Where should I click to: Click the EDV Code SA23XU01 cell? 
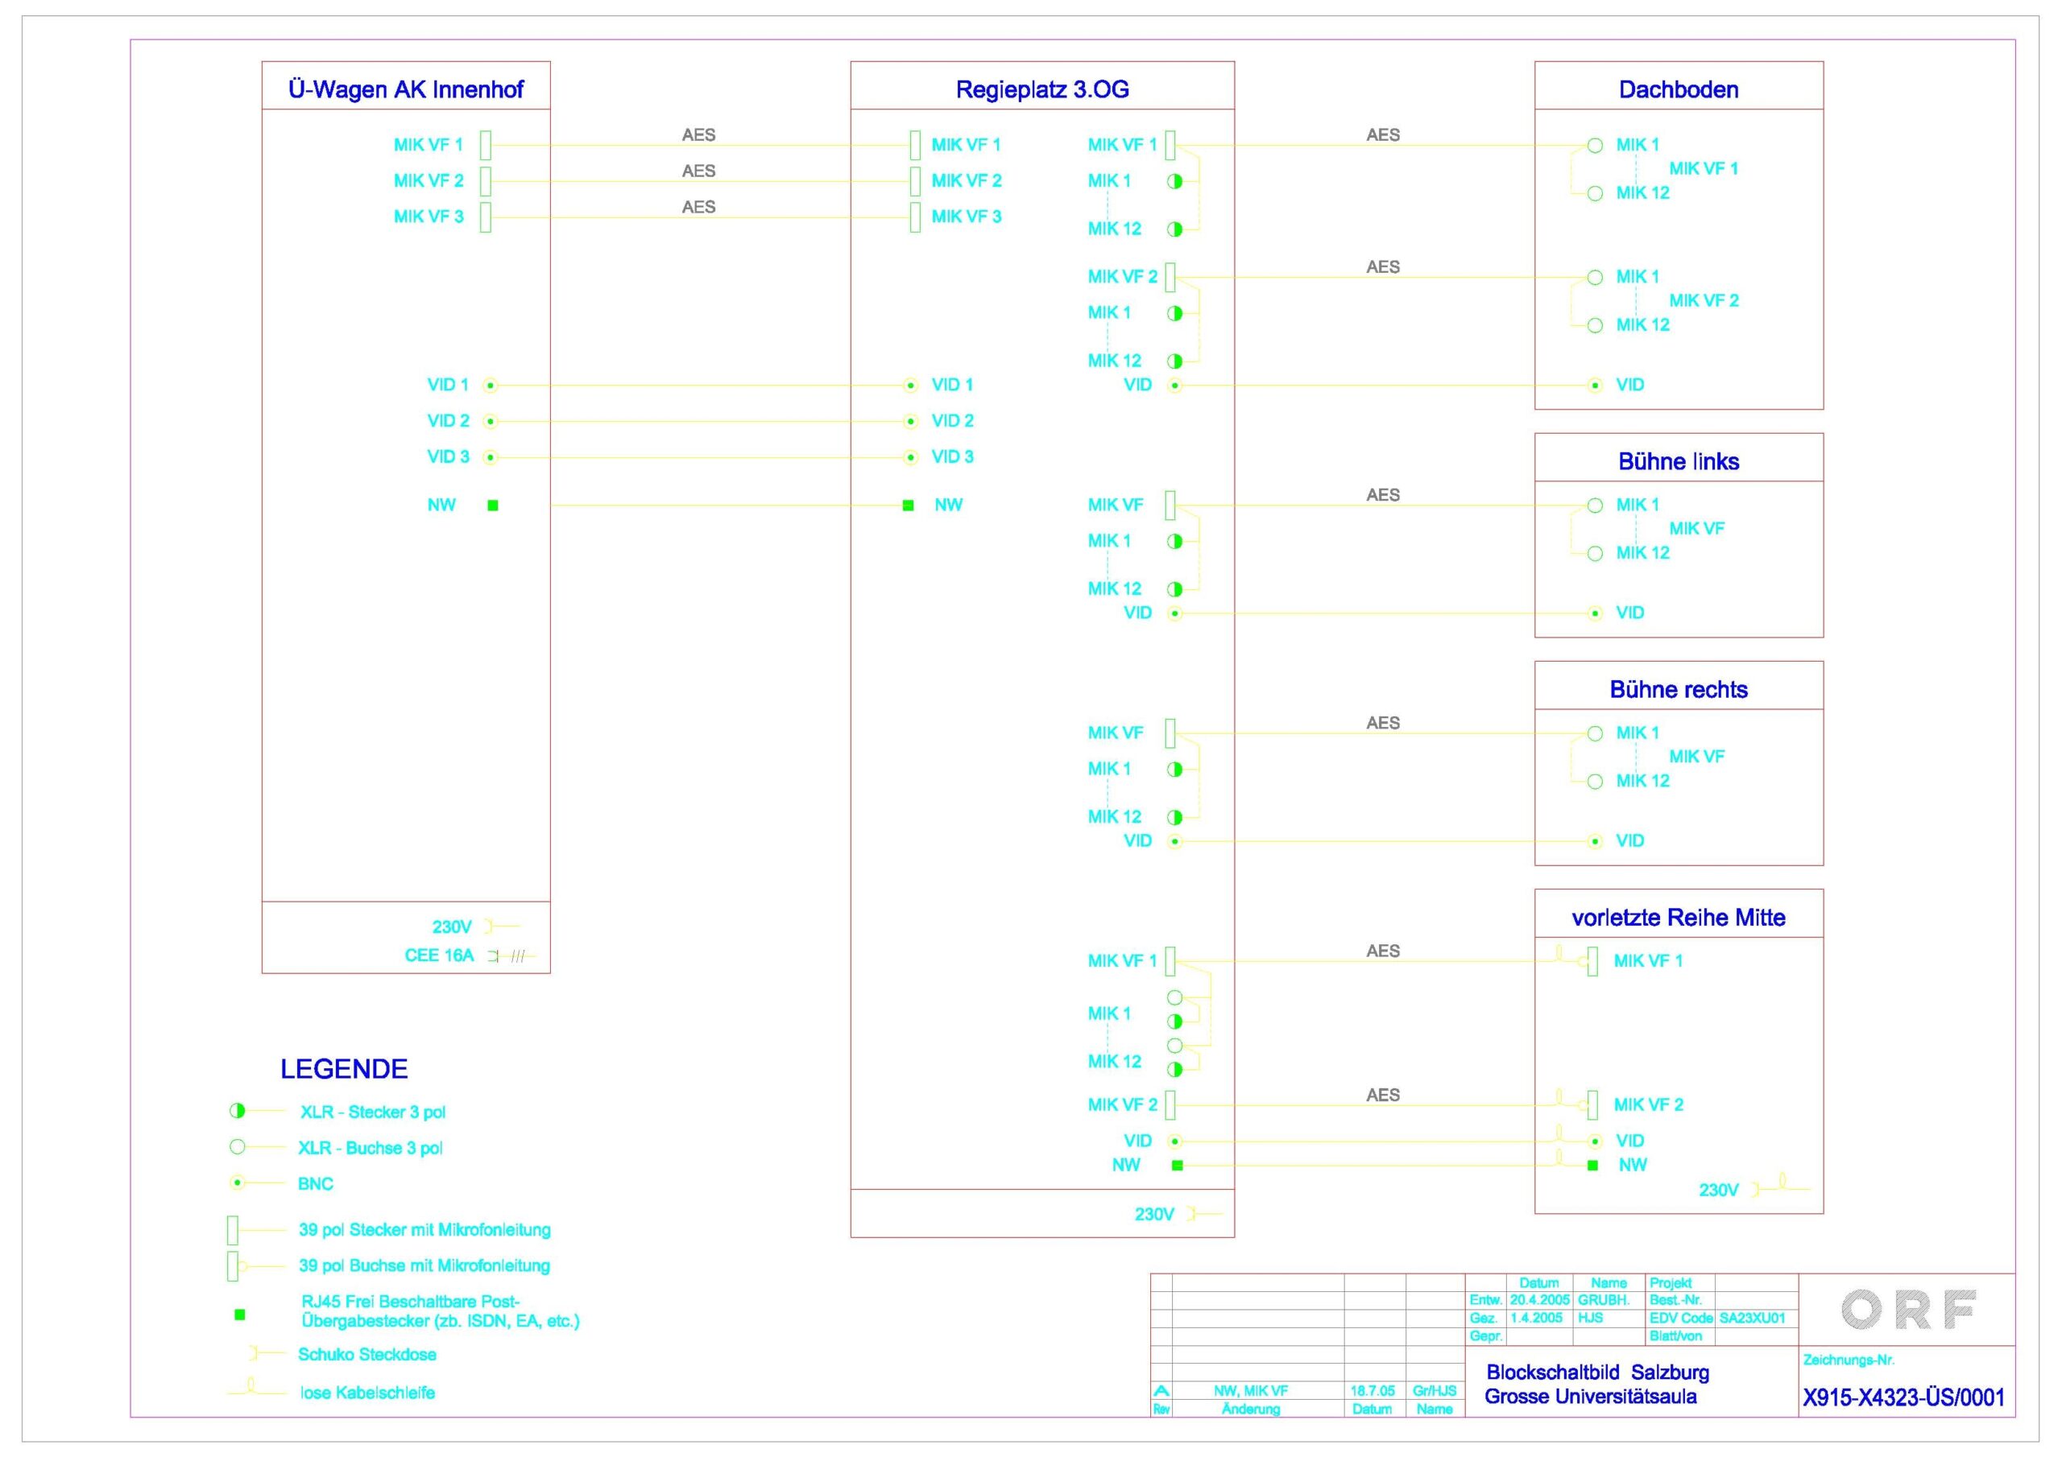[x=1751, y=1318]
